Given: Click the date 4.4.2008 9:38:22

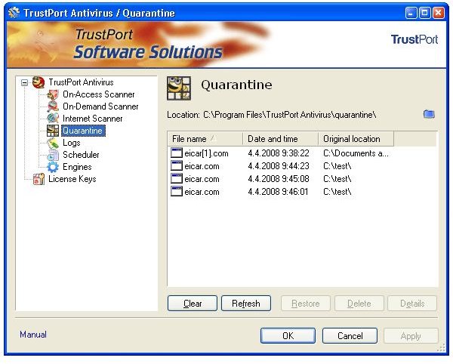Looking at the screenshot, I should coord(279,153).
